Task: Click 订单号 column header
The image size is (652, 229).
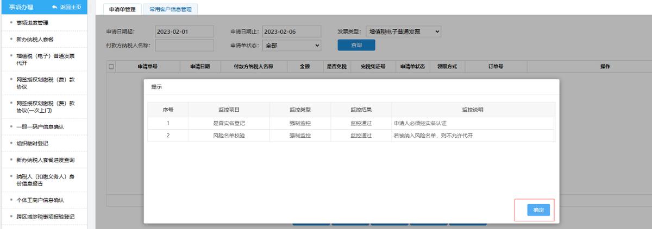Action: click(495, 66)
